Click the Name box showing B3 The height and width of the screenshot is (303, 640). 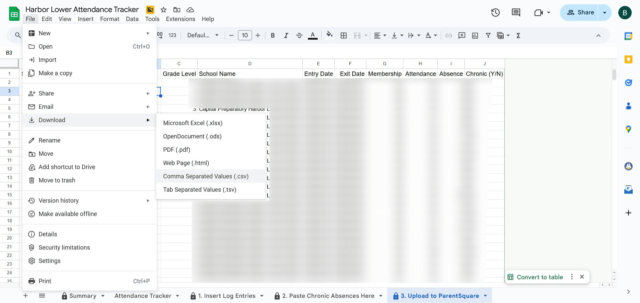(x=9, y=53)
